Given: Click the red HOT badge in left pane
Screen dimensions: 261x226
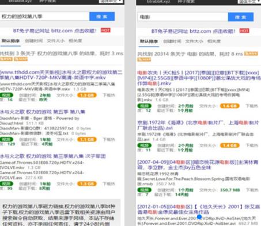Looking at the screenshot, I should 105,30.
